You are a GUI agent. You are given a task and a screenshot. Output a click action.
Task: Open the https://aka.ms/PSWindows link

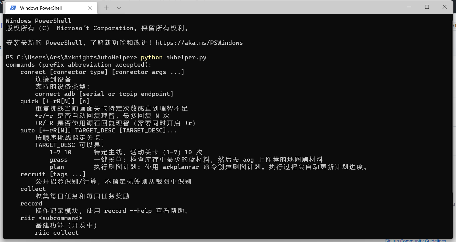pos(199,43)
